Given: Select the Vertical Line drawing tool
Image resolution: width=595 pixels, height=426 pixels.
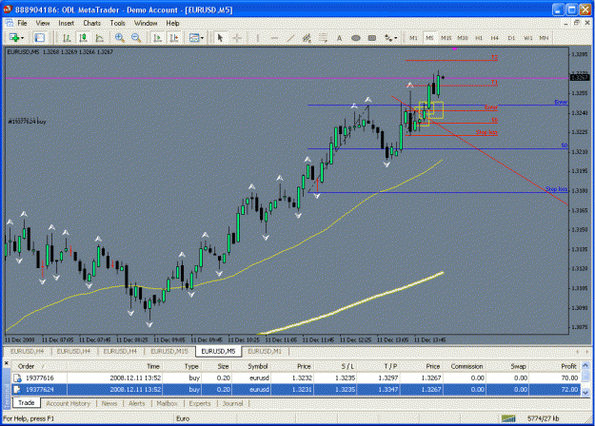Looking at the screenshot, I should (258, 37).
